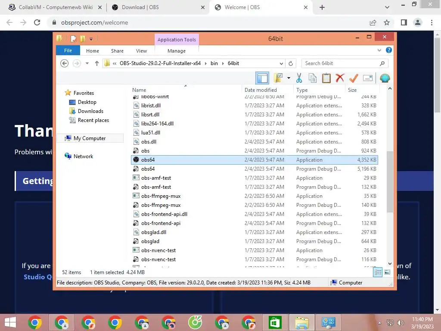
Task: Open Chrome three-dot menu
Action: (432, 22)
